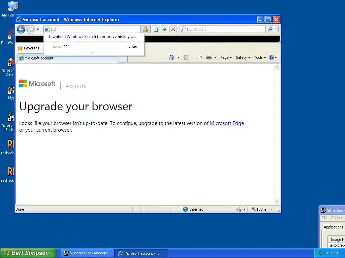Open the Page menu

(226, 57)
